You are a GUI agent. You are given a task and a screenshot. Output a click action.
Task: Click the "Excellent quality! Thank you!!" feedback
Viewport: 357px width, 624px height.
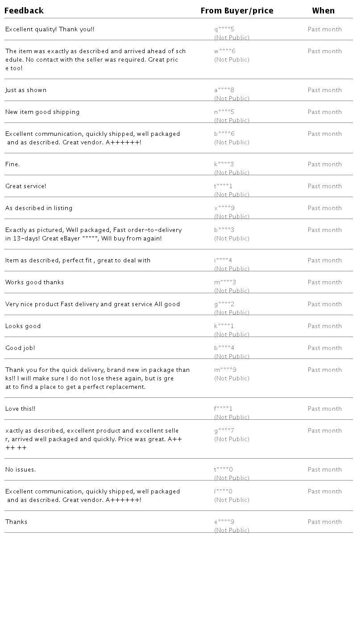pyautogui.click(x=50, y=30)
